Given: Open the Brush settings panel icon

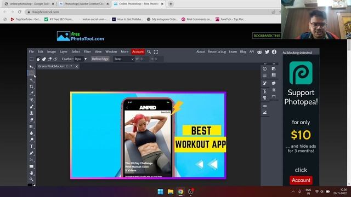Looking at the screenshot, I should coord(264,83).
